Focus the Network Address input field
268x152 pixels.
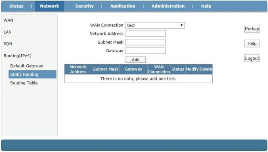click(146, 34)
